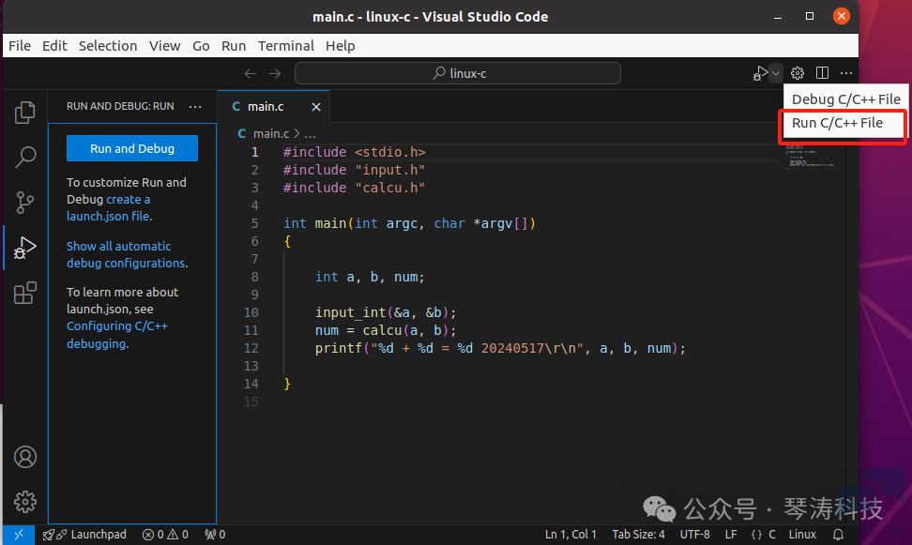Click Ln 1, Col 1 in status bar
912x545 pixels.
(x=570, y=535)
